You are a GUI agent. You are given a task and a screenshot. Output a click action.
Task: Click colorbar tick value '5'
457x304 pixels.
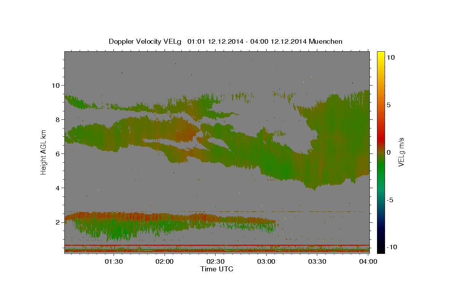coord(388,105)
